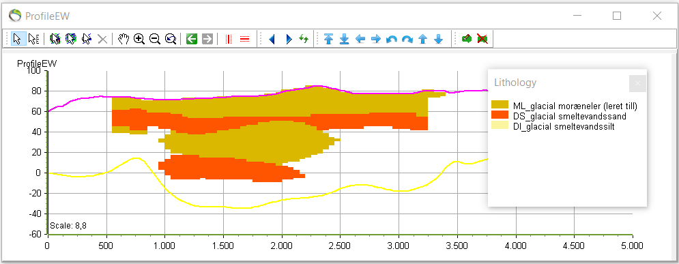Select the pointer-with-list selection tool
This screenshot has width=679, height=264.
(x=33, y=39)
